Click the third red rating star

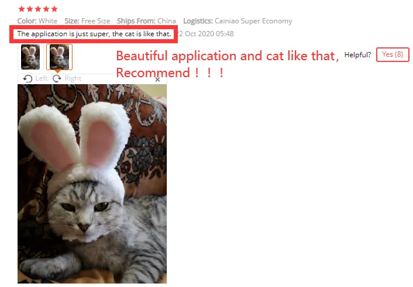[38, 9]
